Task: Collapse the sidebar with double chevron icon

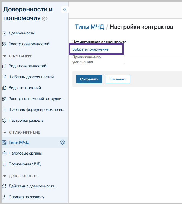Action: click(x=65, y=10)
